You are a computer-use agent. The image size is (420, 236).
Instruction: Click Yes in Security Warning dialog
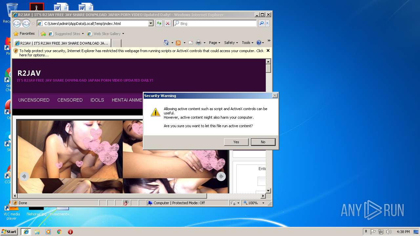tap(236, 142)
